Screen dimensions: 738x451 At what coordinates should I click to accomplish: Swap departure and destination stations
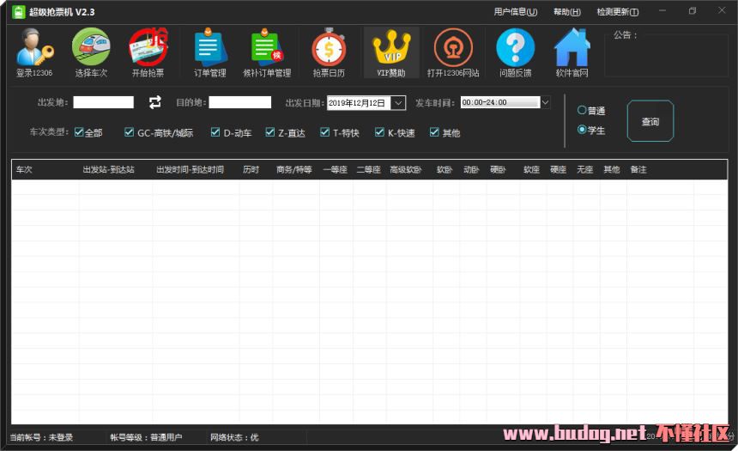tap(154, 102)
